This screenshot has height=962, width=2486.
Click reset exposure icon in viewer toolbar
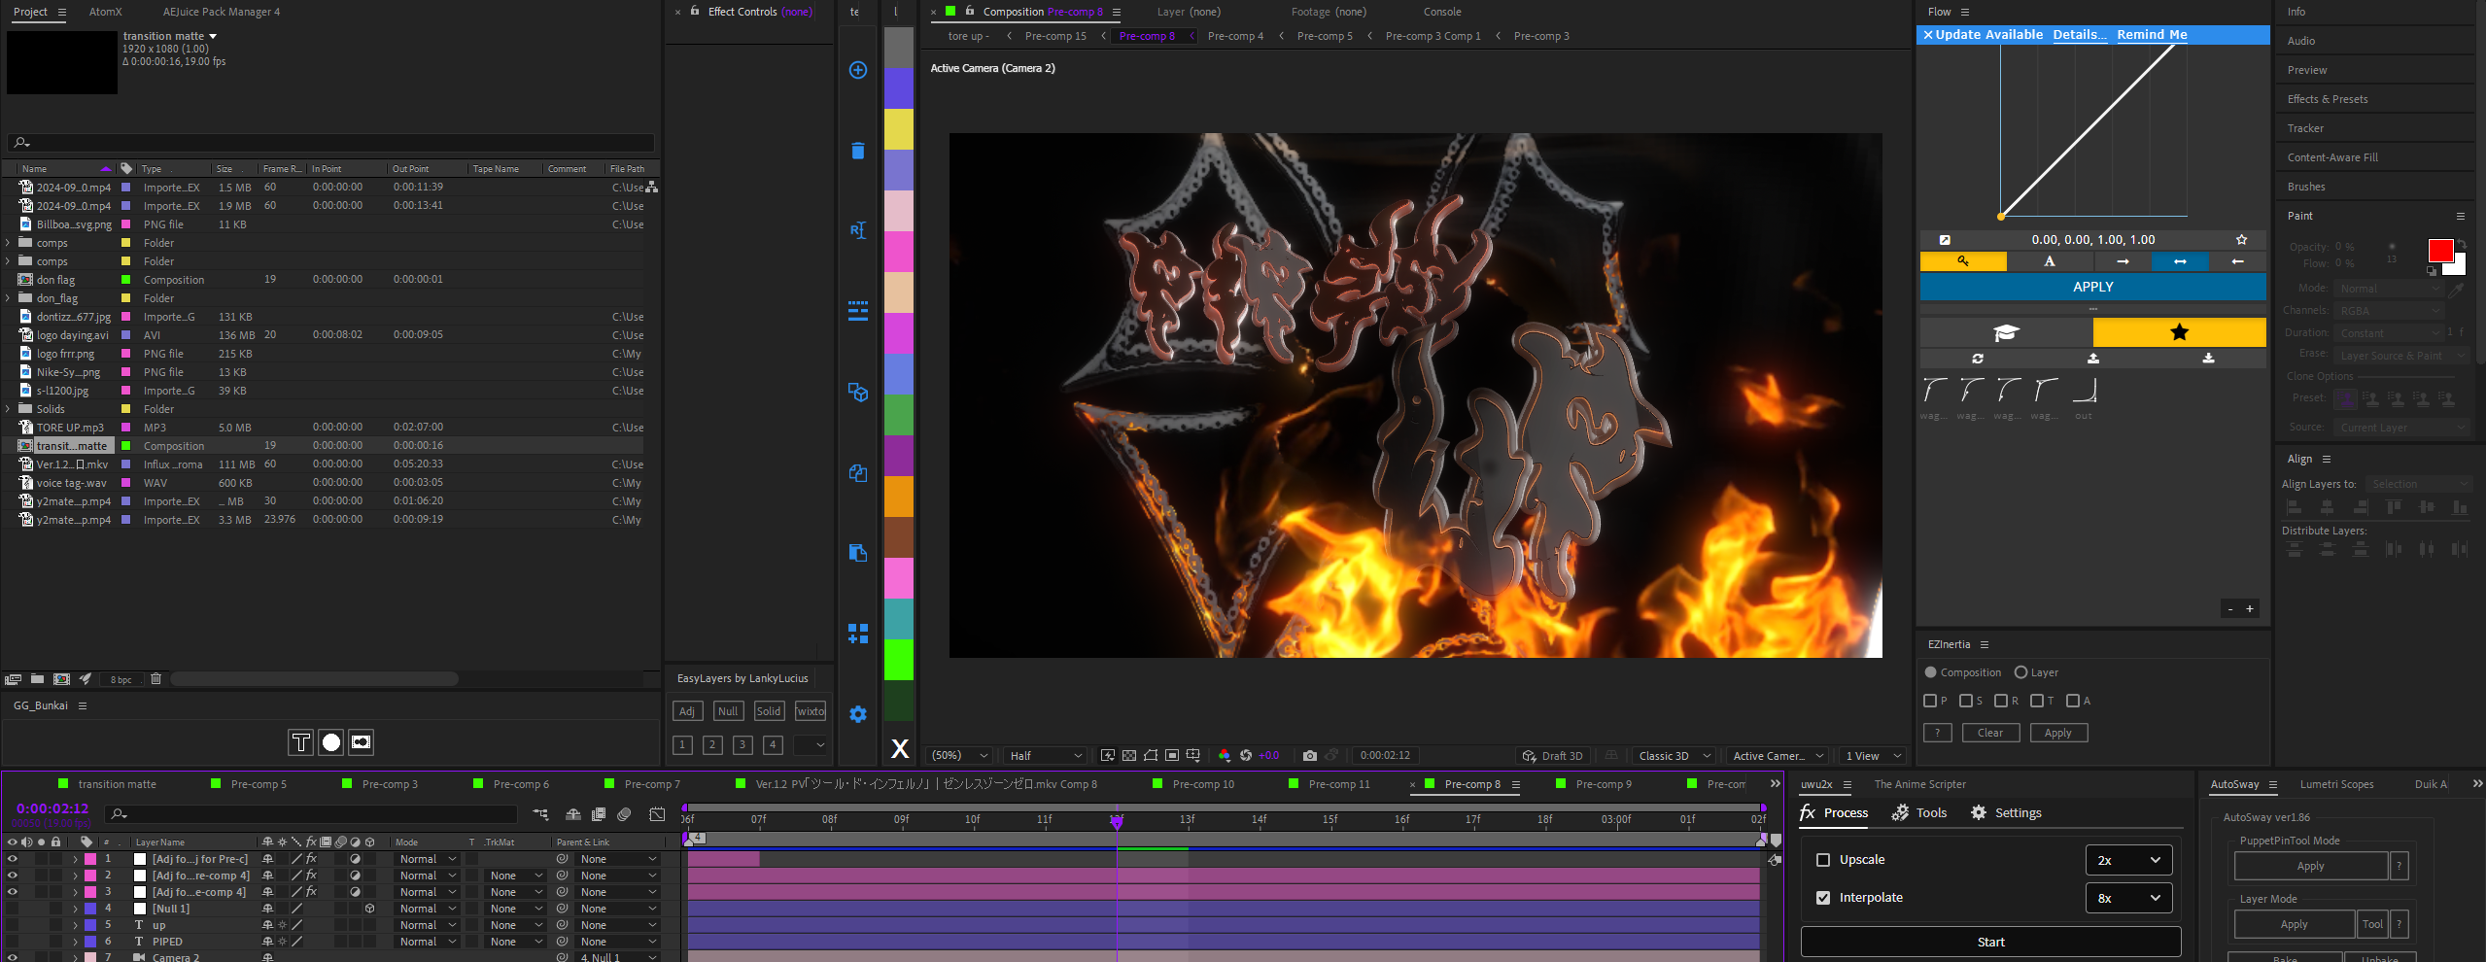pos(1246,756)
